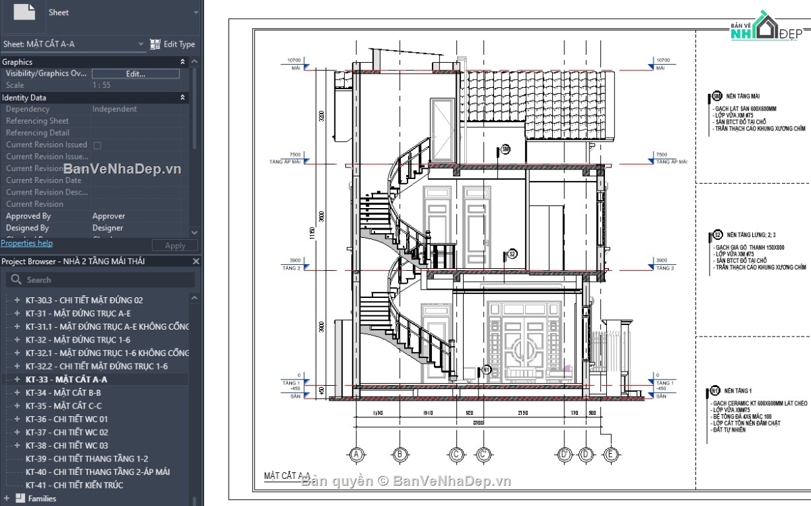Select the NỀN TẦNG MÁI note heading
Image resolution: width=811 pixels, height=506 pixels.
point(741,97)
